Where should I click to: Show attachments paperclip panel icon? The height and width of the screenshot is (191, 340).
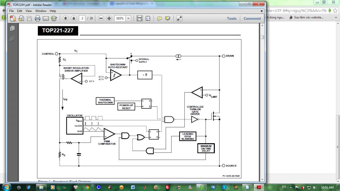click(x=12, y=39)
